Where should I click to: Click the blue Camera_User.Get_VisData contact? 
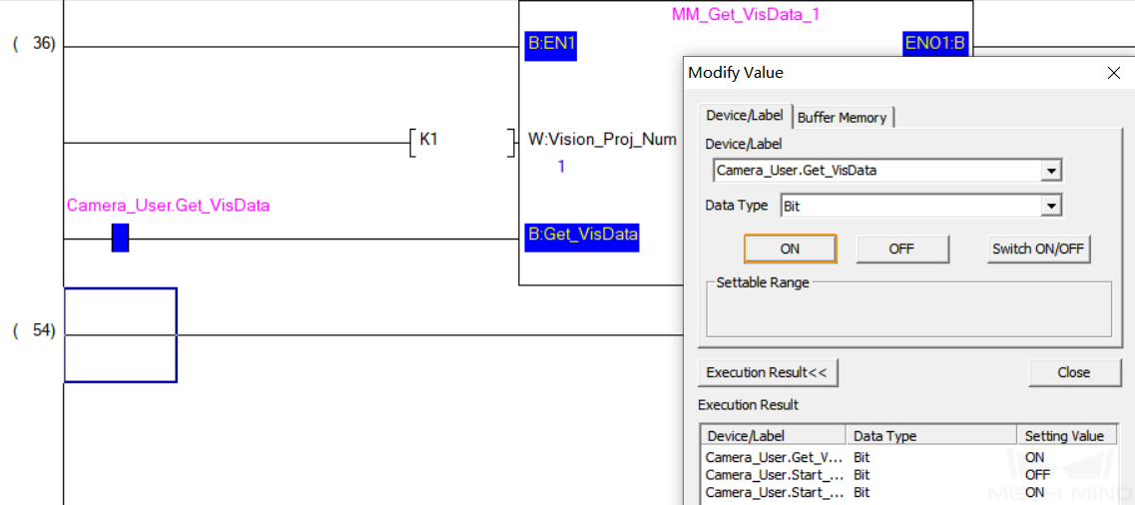coord(120,239)
